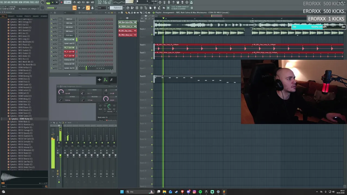This screenshot has height=195, width=347.
Task: Click the save project floppy icon
Action: pyautogui.click(x=178, y=2)
